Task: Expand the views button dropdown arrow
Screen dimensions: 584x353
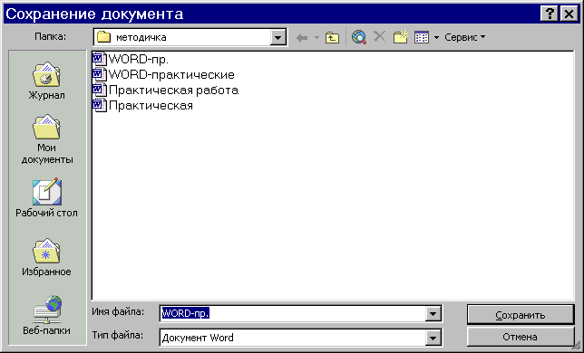Action: tap(436, 37)
